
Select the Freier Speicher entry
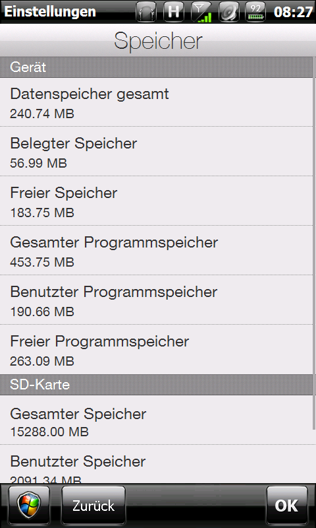coord(156,201)
